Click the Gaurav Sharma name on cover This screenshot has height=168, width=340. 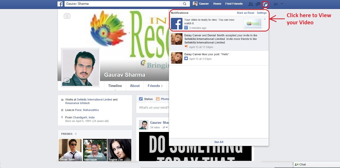(x=125, y=75)
